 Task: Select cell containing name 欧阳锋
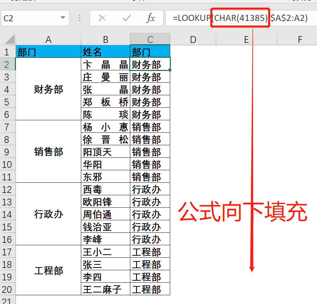click(106, 202)
